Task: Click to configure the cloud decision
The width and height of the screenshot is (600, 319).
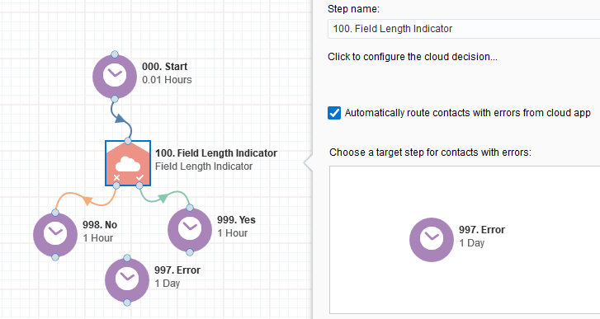Action: pos(413,57)
